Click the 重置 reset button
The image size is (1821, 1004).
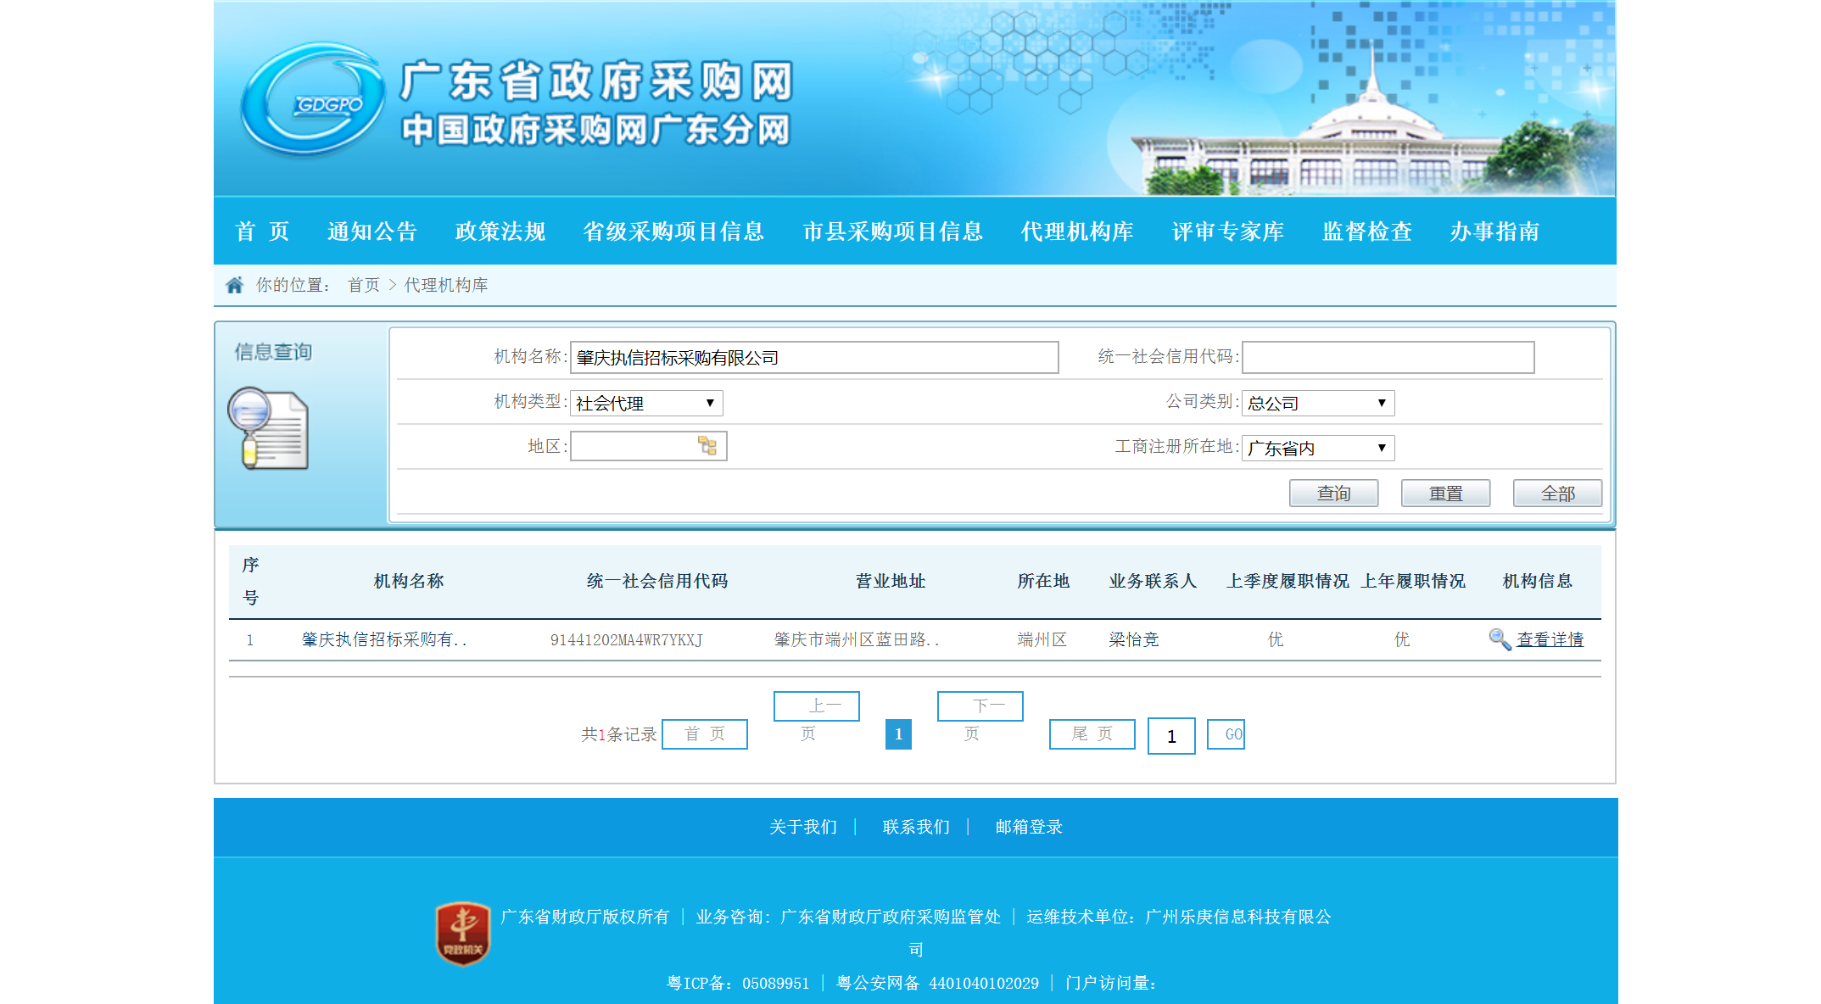(1445, 494)
